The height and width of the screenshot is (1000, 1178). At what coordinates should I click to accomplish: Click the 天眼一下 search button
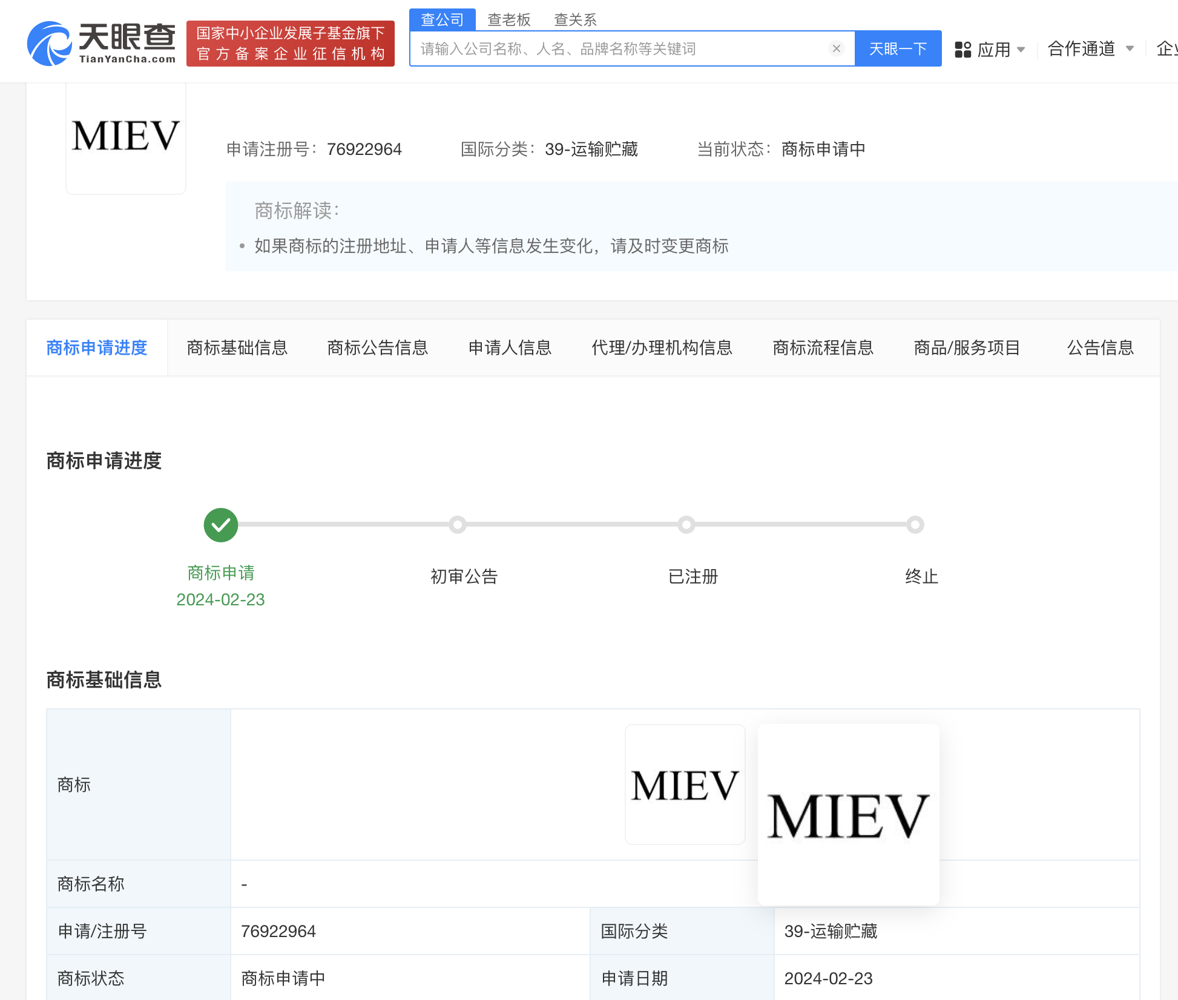[x=898, y=48]
